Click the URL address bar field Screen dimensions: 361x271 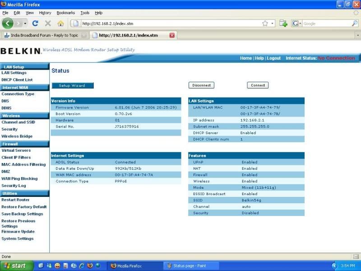click(x=171, y=23)
